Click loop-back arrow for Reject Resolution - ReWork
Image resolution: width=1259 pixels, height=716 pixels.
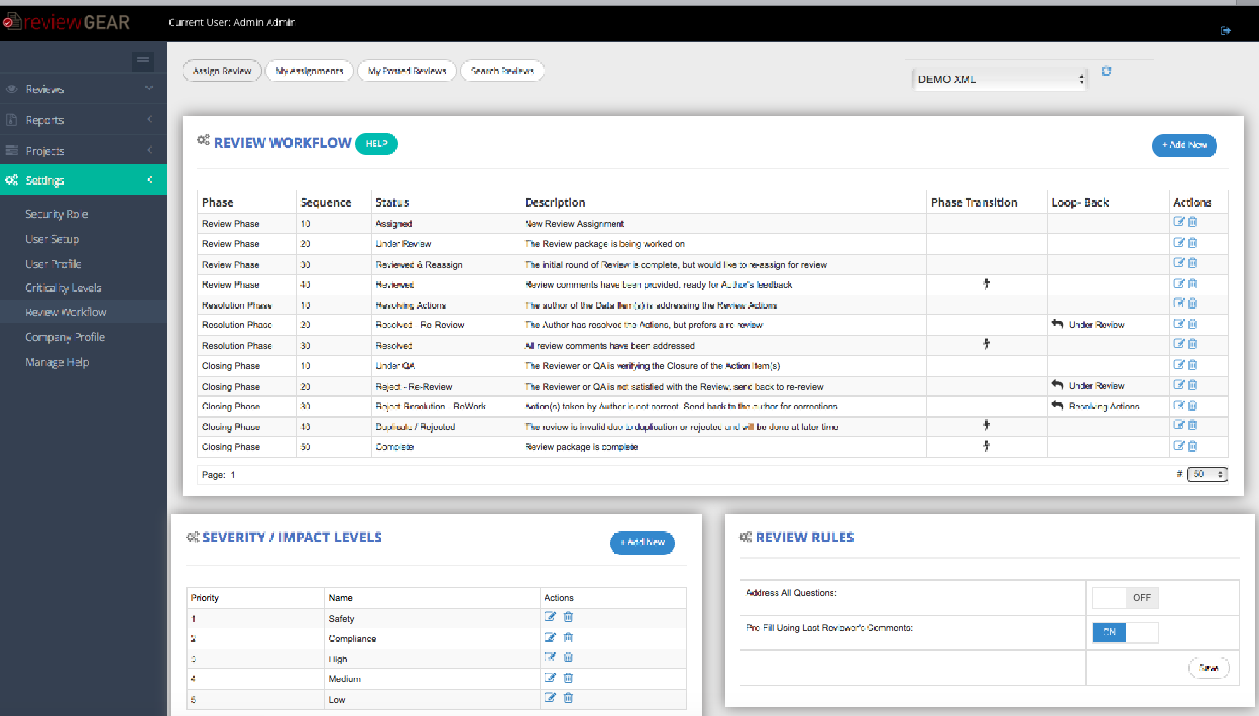tap(1057, 405)
